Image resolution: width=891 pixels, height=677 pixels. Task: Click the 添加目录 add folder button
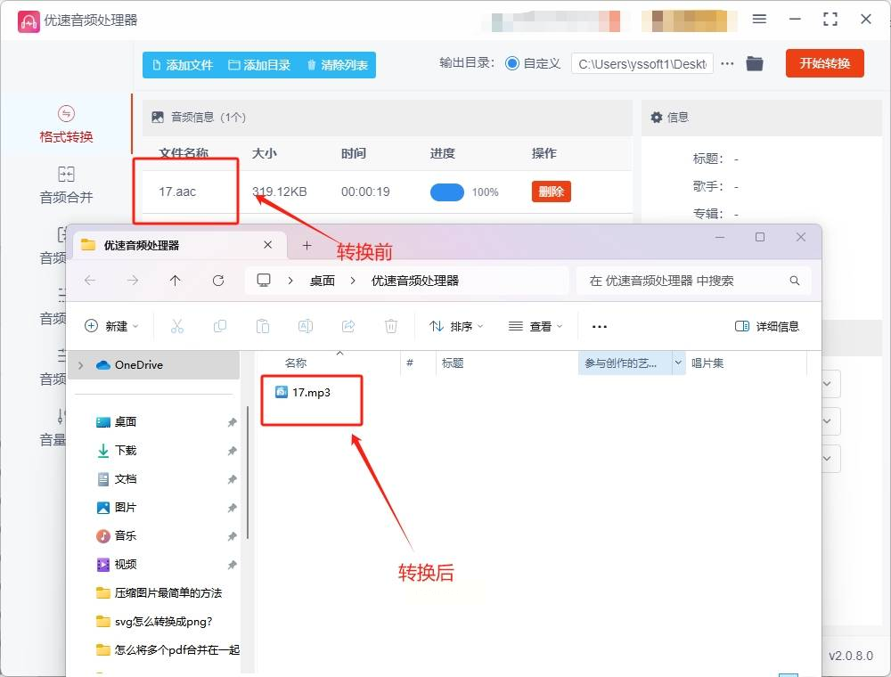259,65
